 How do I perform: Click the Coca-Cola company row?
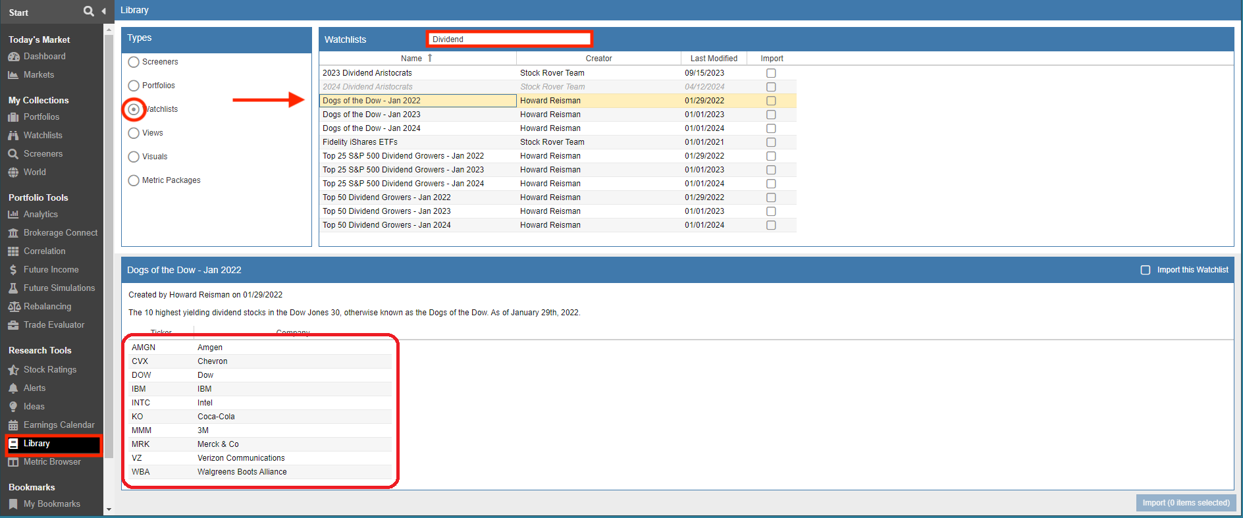(260, 417)
